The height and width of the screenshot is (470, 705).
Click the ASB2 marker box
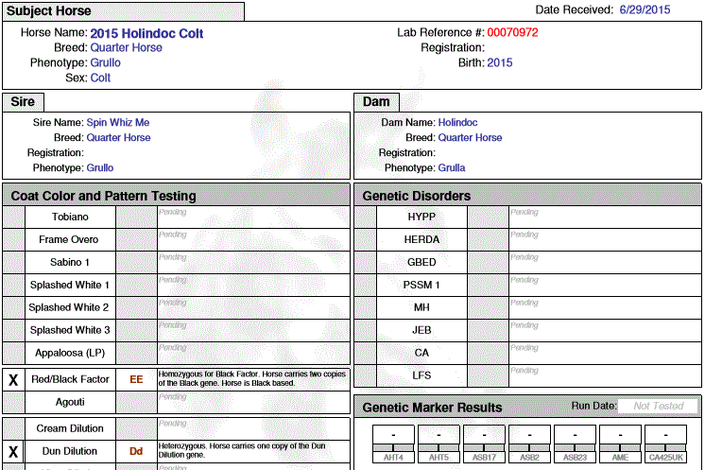click(529, 444)
